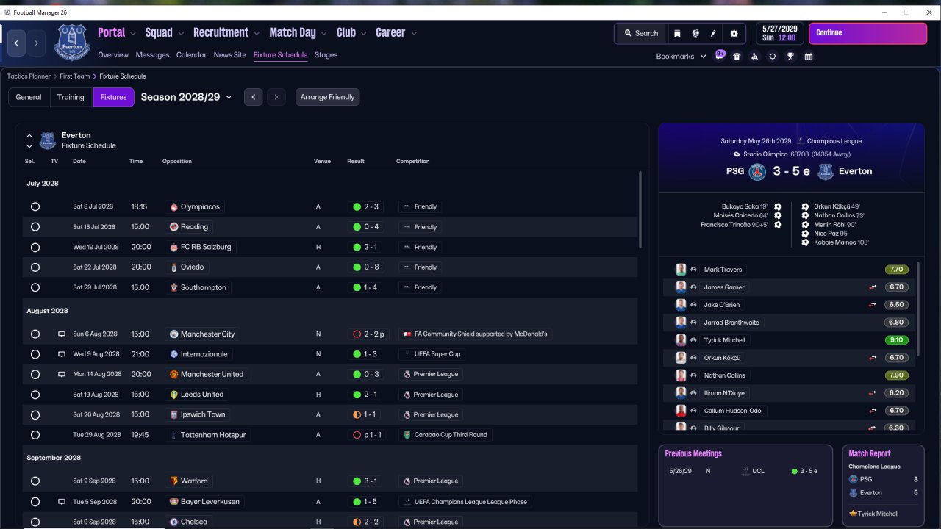The image size is (941, 529).
Task: Open the Season 2028/29 dropdown
Action: pyautogui.click(x=187, y=97)
